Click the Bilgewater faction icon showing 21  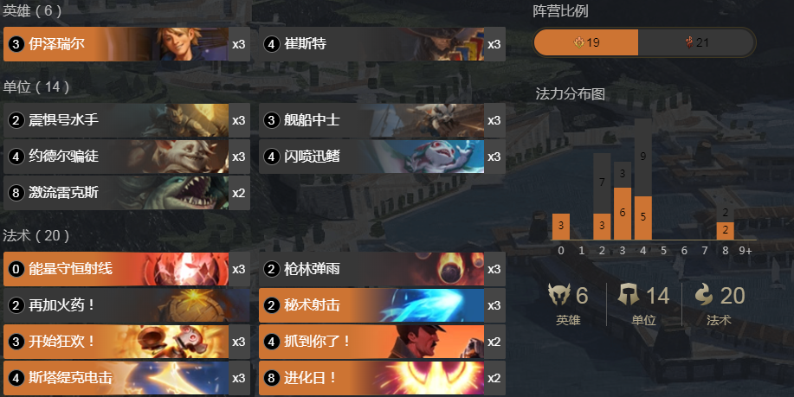688,42
